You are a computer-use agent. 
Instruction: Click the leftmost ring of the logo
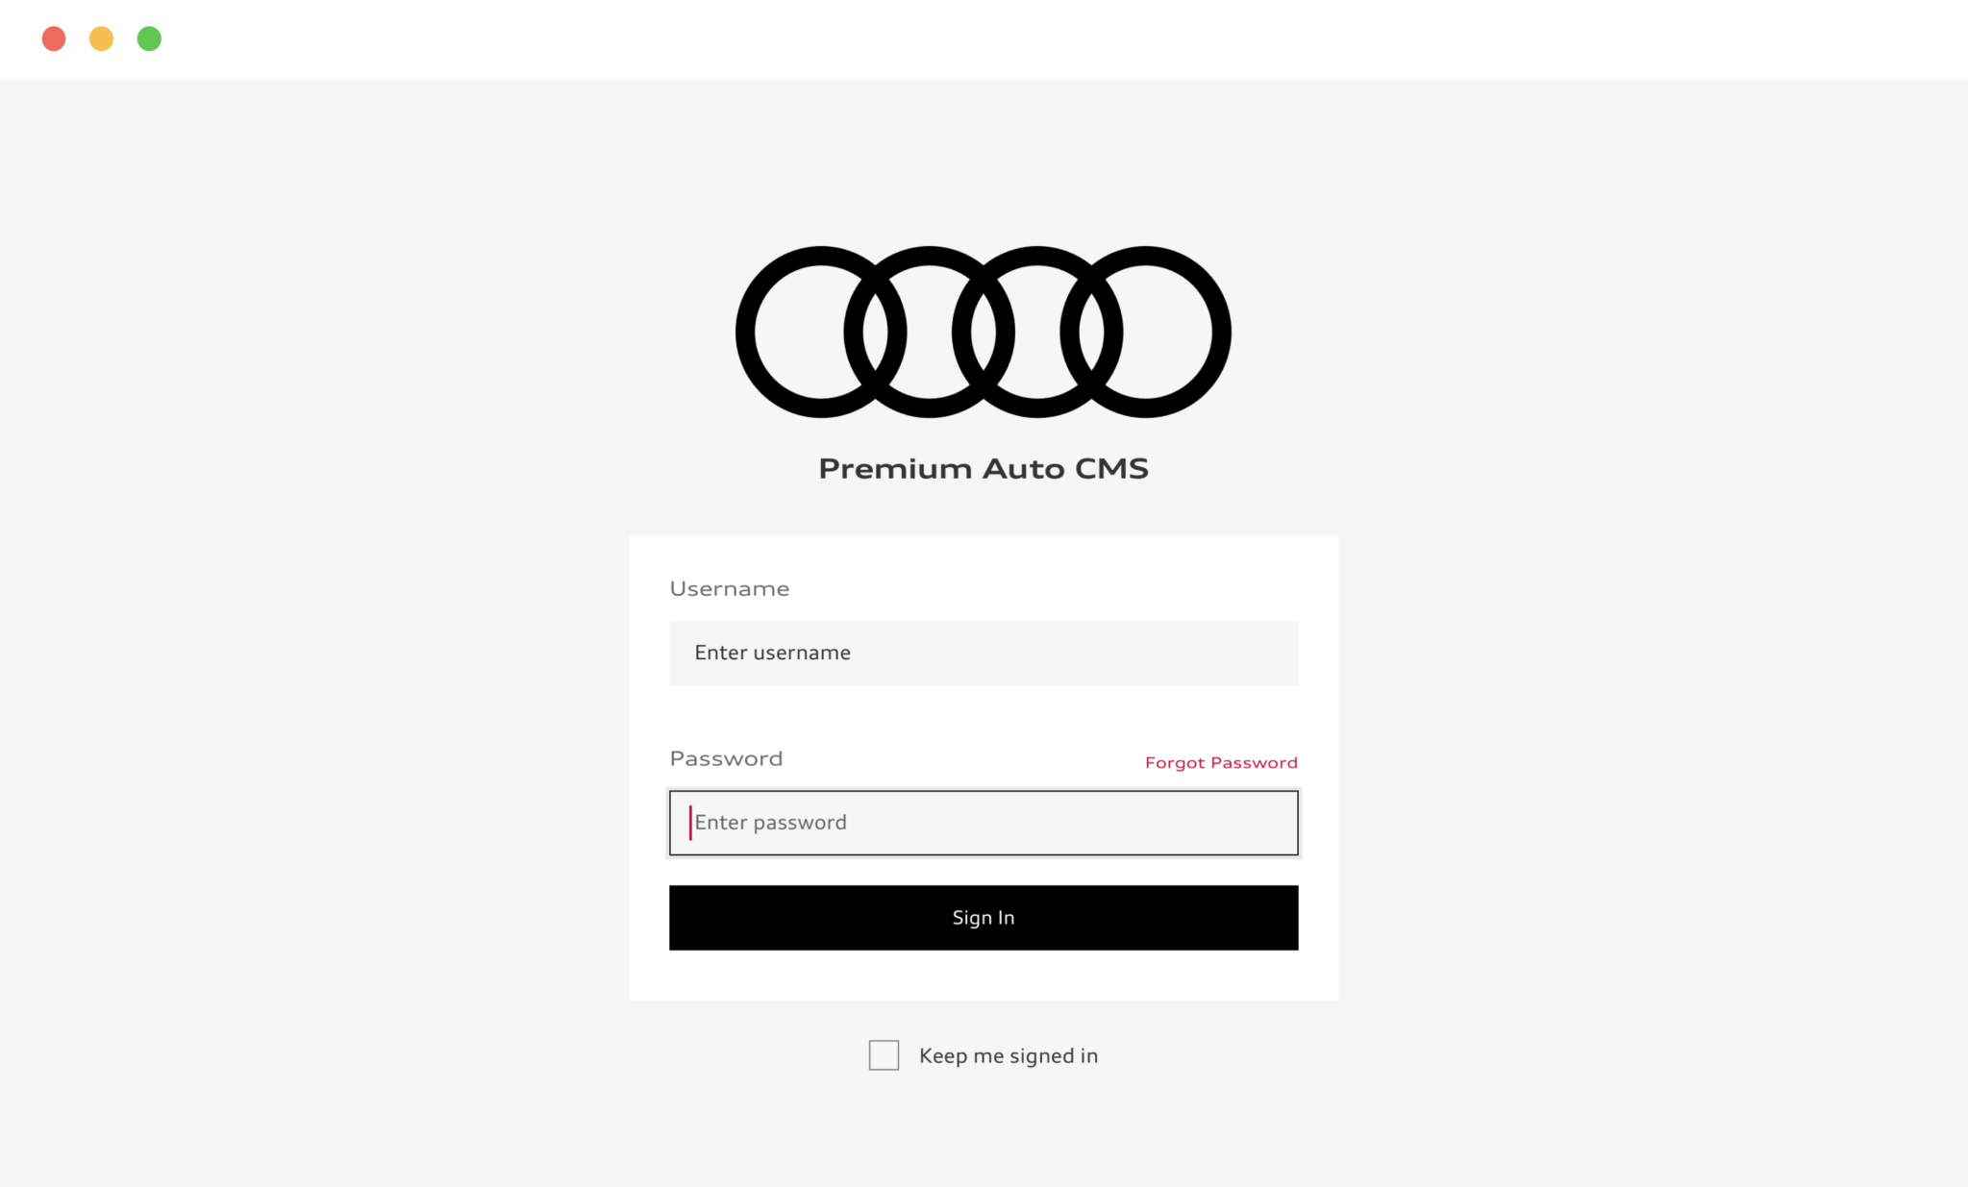tap(820, 332)
